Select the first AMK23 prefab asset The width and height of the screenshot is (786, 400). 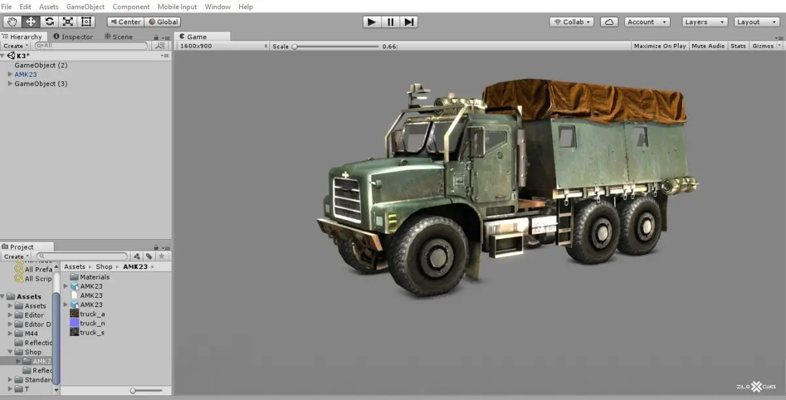point(86,286)
